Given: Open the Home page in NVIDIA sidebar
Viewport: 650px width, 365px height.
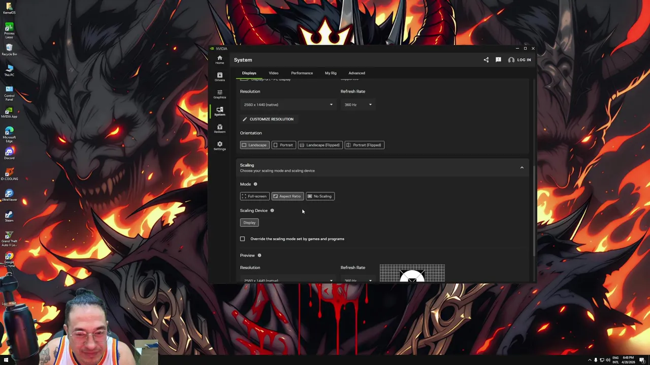Looking at the screenshot, I should click(219, 59).
